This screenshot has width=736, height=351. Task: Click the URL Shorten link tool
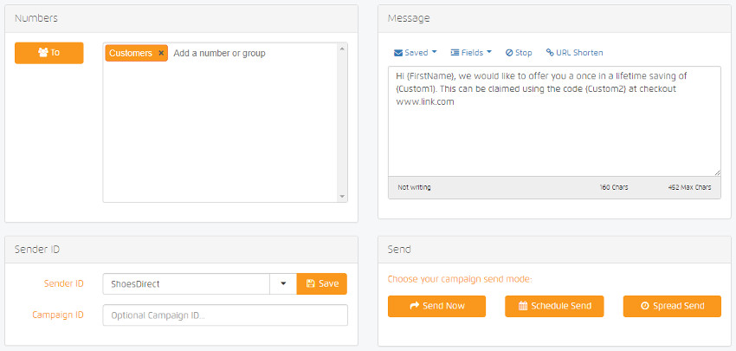575,53
